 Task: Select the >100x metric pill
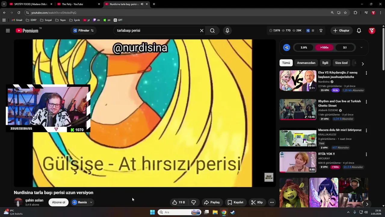coord(324,47)
